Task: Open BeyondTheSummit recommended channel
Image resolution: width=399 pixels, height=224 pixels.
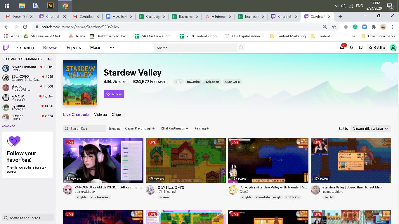Action: (28, 68)
